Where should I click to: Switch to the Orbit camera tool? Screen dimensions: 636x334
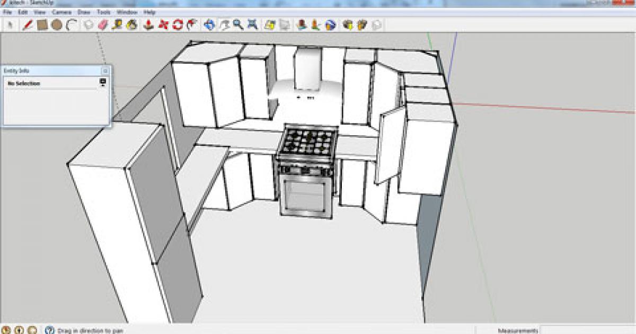pyautogui.click(x=209, y=24)
